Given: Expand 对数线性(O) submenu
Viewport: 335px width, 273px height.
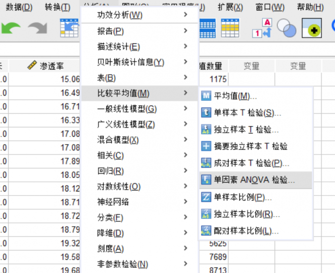Looking at the screenshot, I should coord(139,186).
